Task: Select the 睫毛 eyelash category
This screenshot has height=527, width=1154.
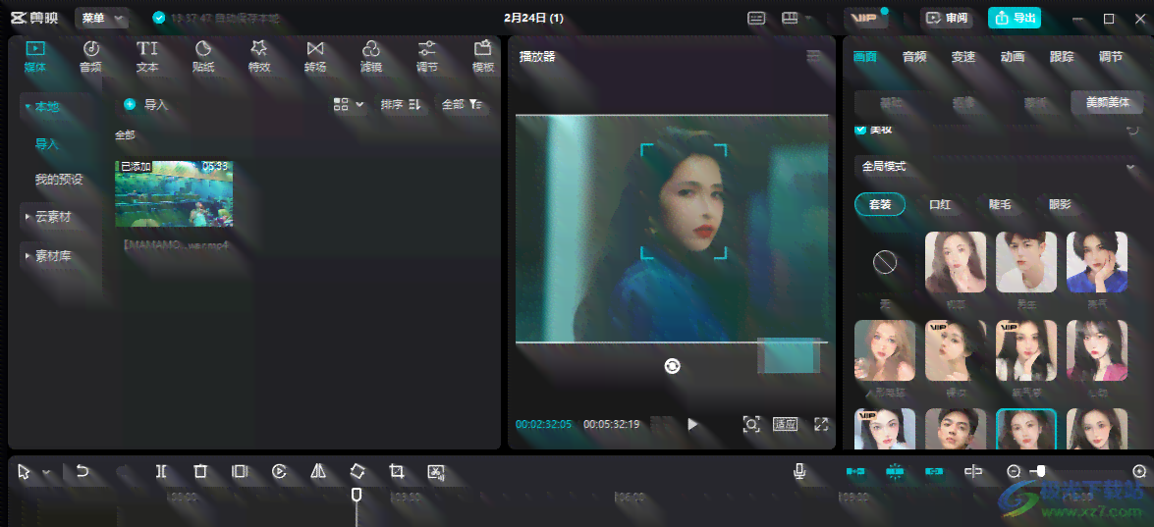Action: [x=1000, y=204]
